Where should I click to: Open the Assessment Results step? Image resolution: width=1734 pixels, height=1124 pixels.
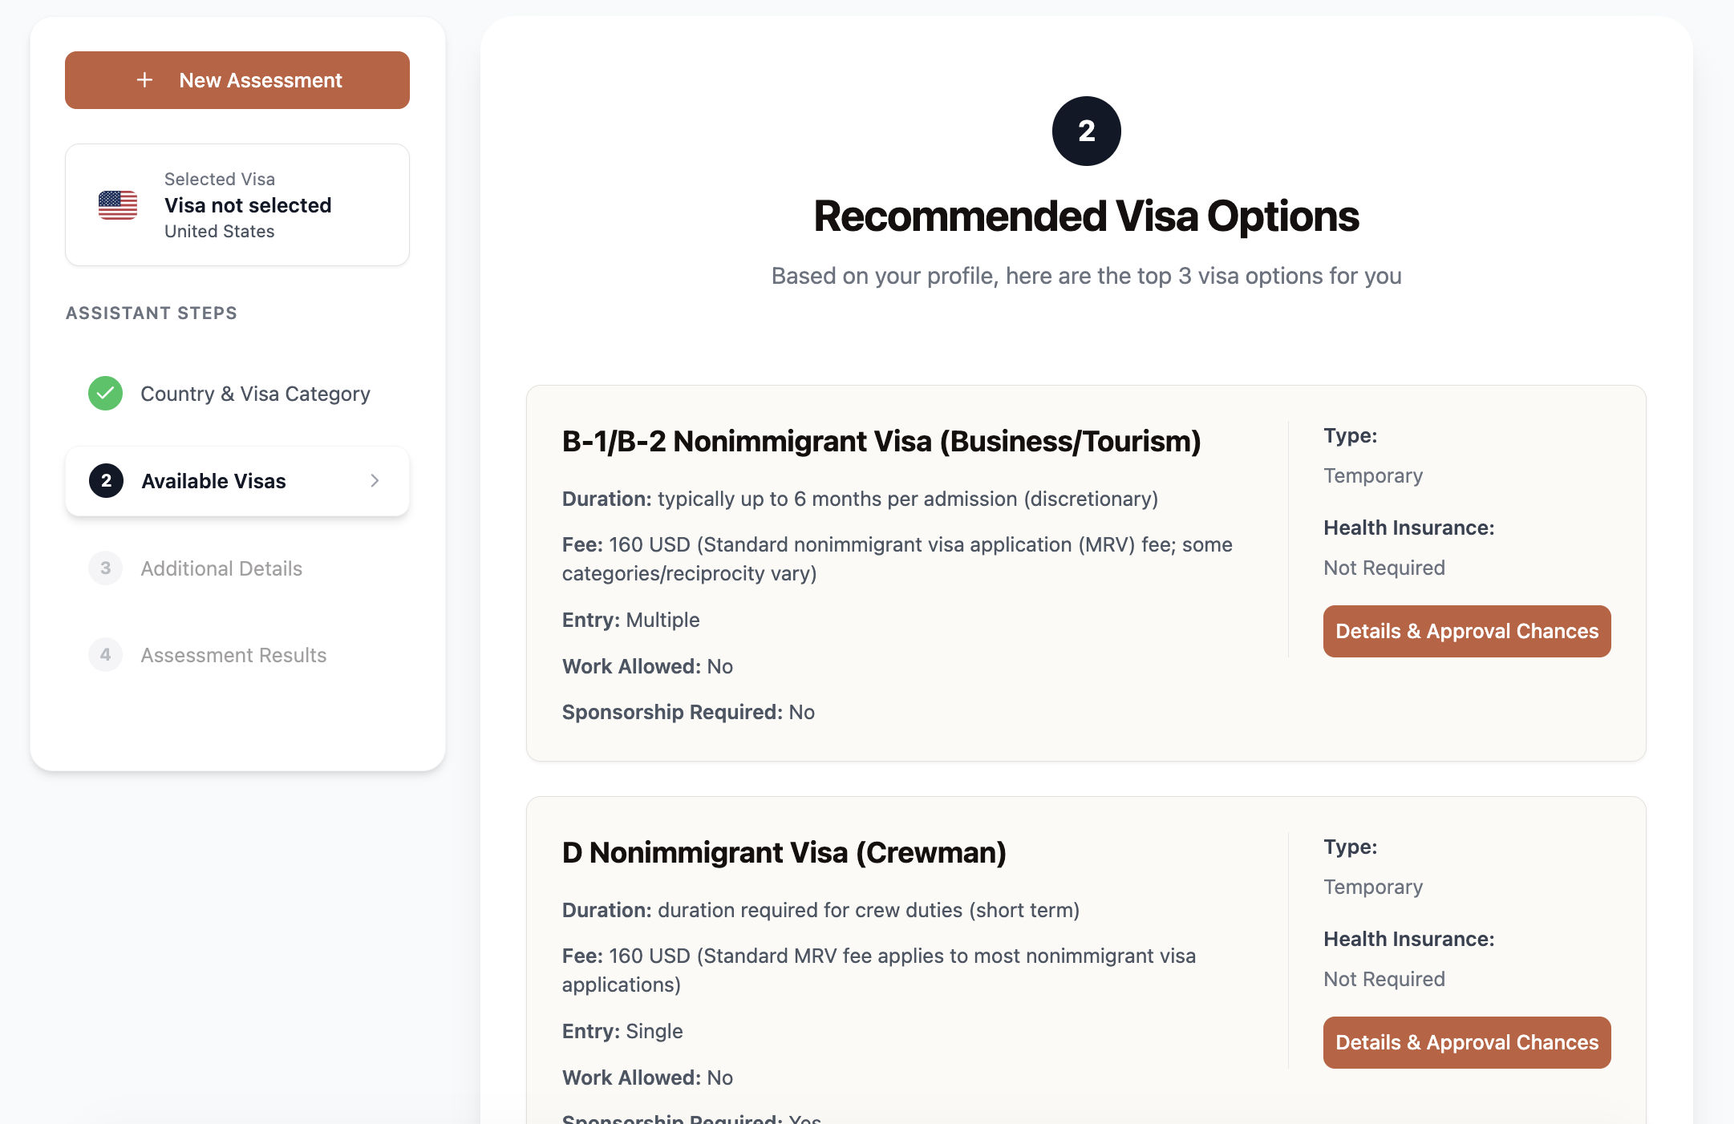pyautogui.click(x=233, y=655)
